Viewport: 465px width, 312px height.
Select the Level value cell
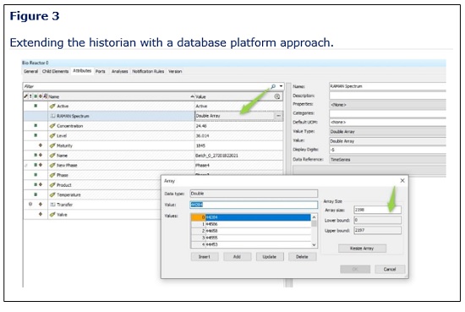pos(238,135)
